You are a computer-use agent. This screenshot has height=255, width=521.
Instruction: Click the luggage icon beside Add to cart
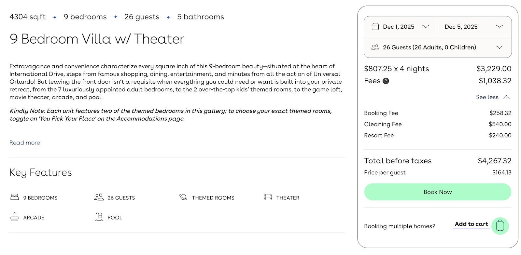point(500,226)
